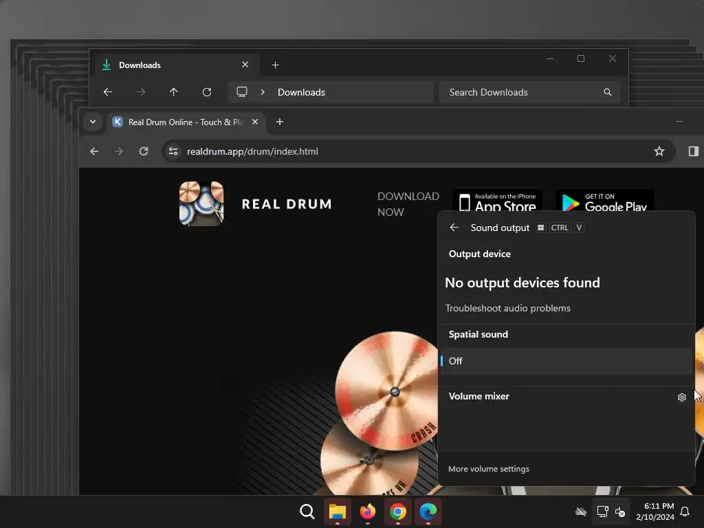Click Downloads in the File Explorer address bar
Screen dimensions: 704x528
[x=301, y=92]
